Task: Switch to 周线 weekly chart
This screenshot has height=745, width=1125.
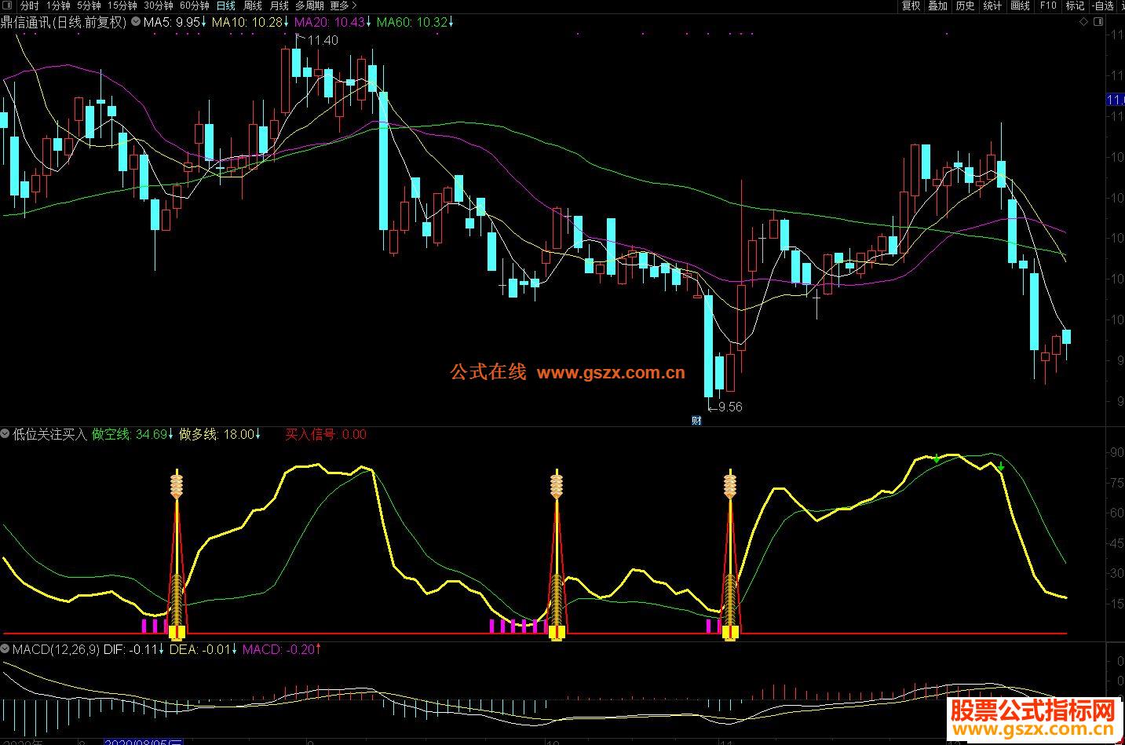Action: [253, 5]
